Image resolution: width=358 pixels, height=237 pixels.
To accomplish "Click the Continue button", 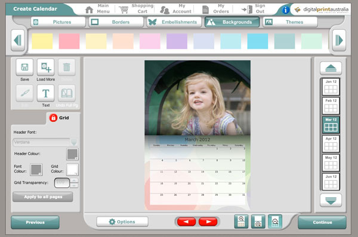I will pyautogui.click(x=322, y=222).
